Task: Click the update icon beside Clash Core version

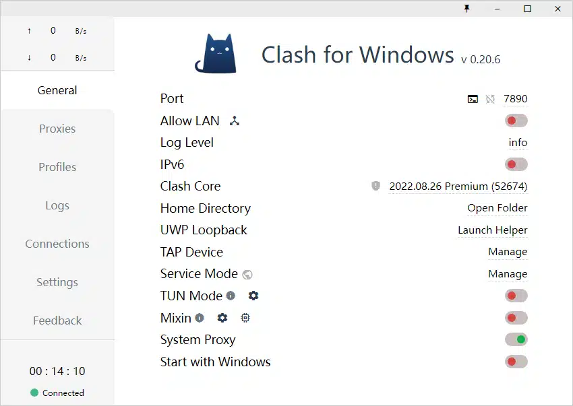Action: (375, 187)
